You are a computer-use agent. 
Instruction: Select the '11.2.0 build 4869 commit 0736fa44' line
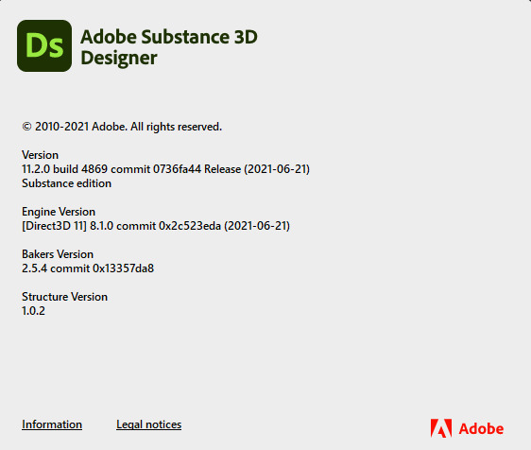(165, 169)
